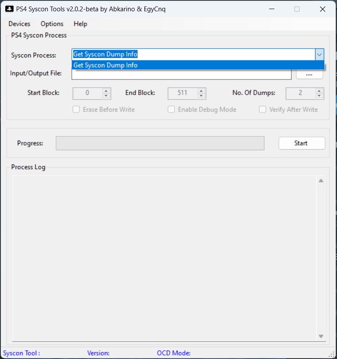Click the 'Version:' status label
Screen dimensions: 337x359
click(98, 353)
